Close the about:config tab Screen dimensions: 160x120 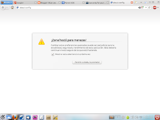pos(132,3)
